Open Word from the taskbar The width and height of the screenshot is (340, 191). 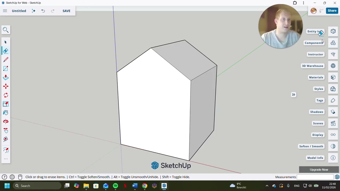(x=135, y=186)
